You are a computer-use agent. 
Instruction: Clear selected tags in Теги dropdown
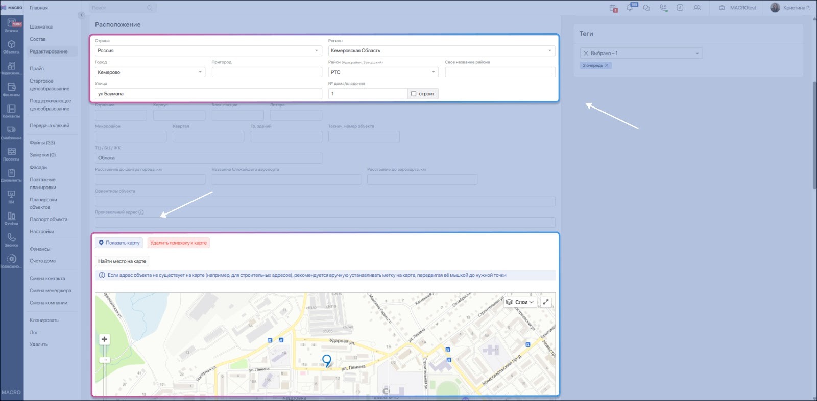pos(586,54)
